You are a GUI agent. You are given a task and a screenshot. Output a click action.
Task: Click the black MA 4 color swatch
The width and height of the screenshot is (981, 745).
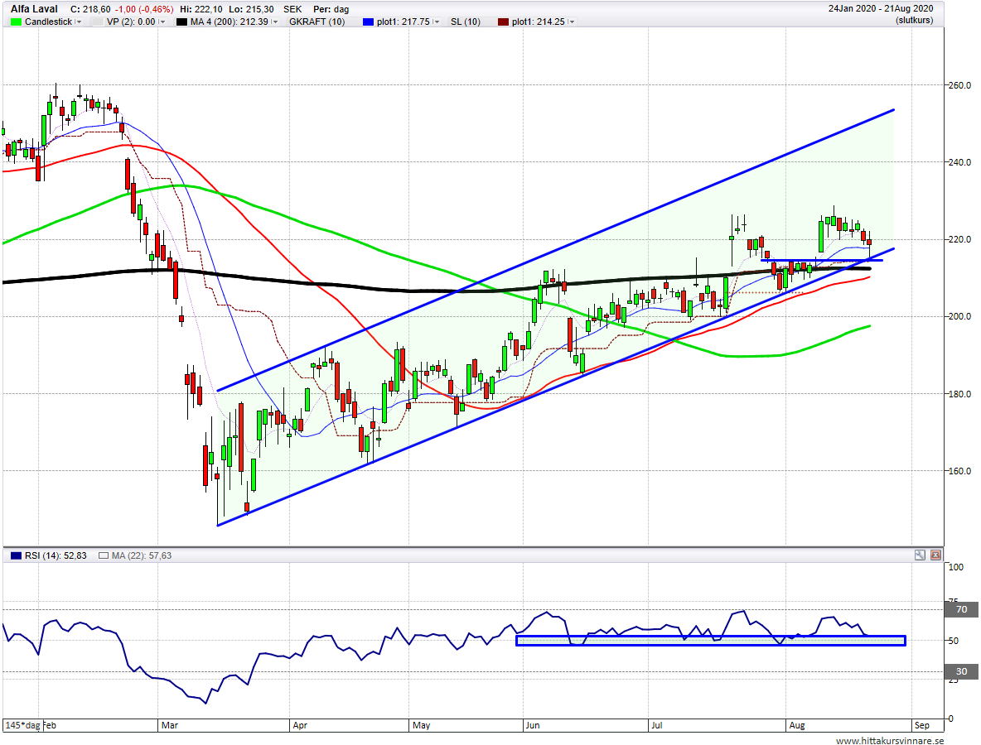(x=181, y=22)
